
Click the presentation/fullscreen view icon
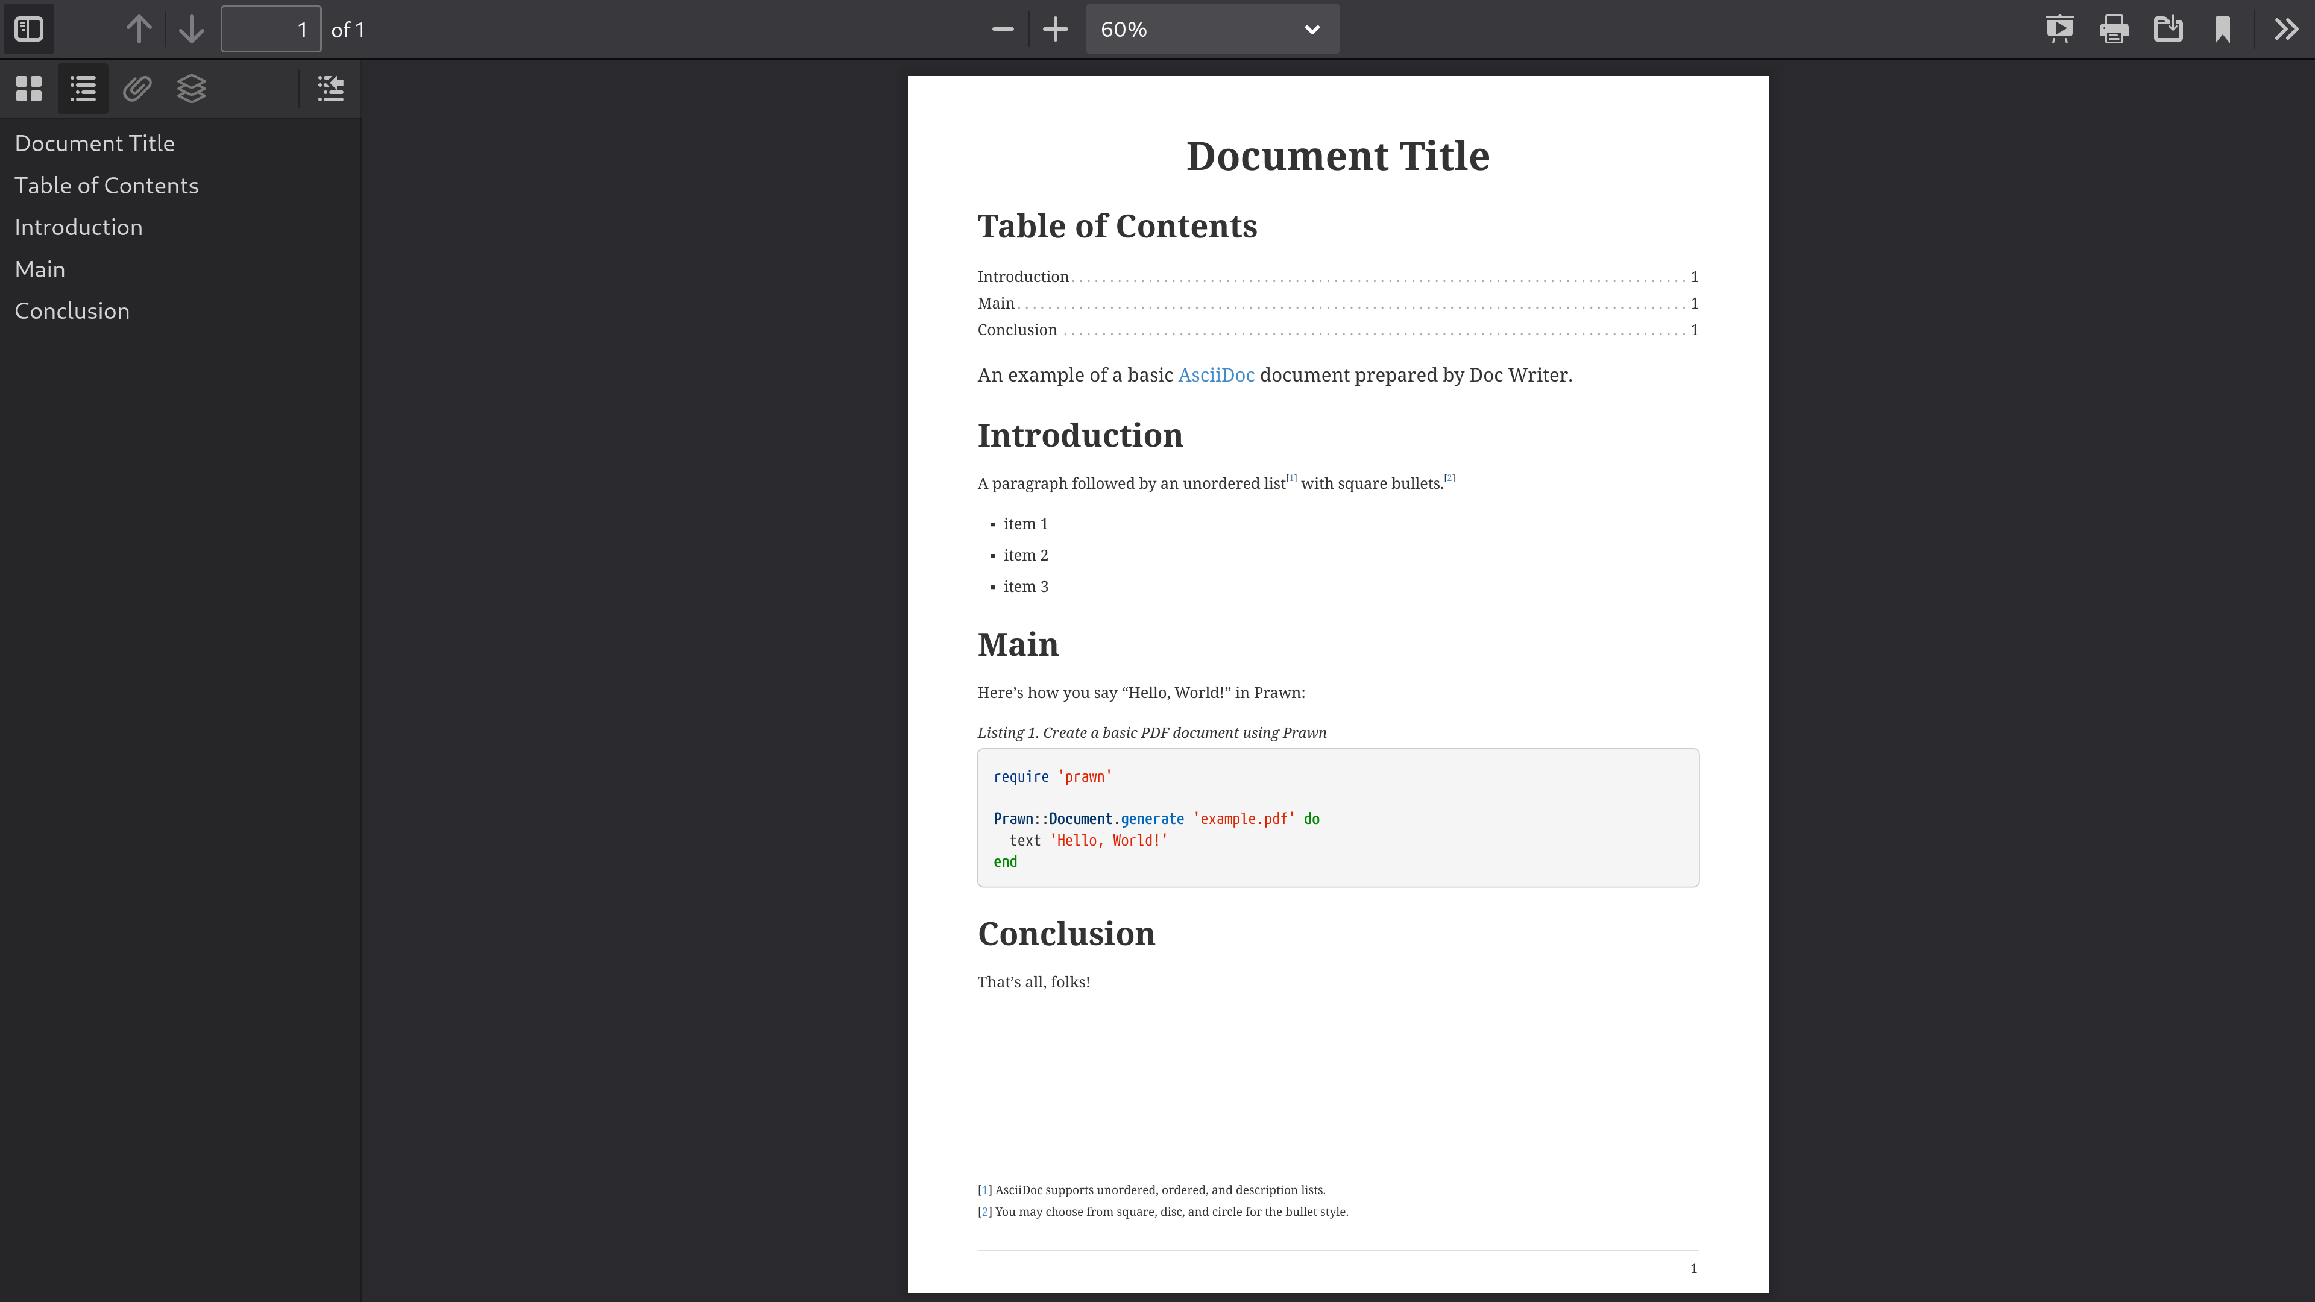[x=2058, y=28]
